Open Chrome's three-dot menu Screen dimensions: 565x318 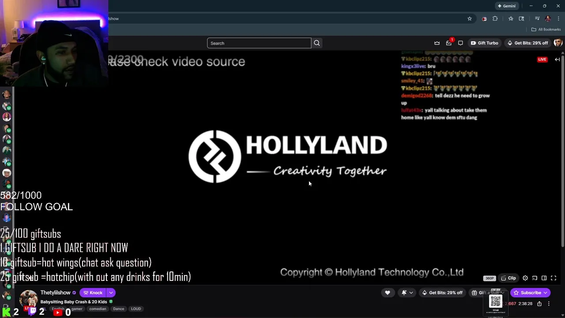coord(558,19)
